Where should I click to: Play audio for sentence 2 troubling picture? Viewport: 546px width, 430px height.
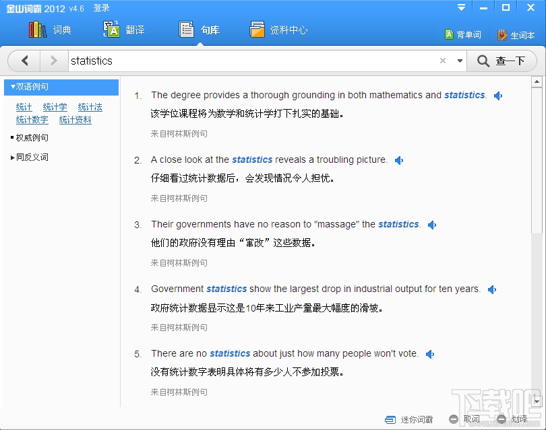(399, 160)
